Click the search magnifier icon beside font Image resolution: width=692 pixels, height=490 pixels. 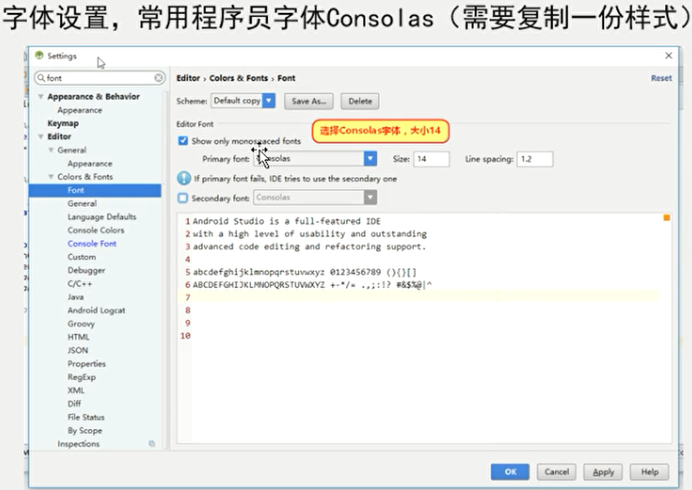tap(41, 78)
